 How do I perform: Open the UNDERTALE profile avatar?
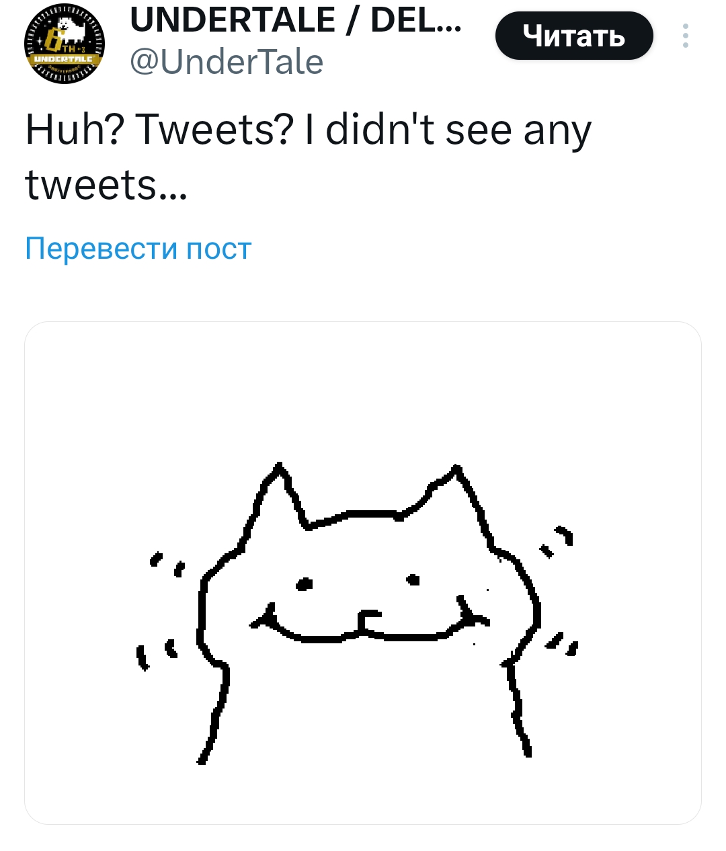[x=65, y=43]
